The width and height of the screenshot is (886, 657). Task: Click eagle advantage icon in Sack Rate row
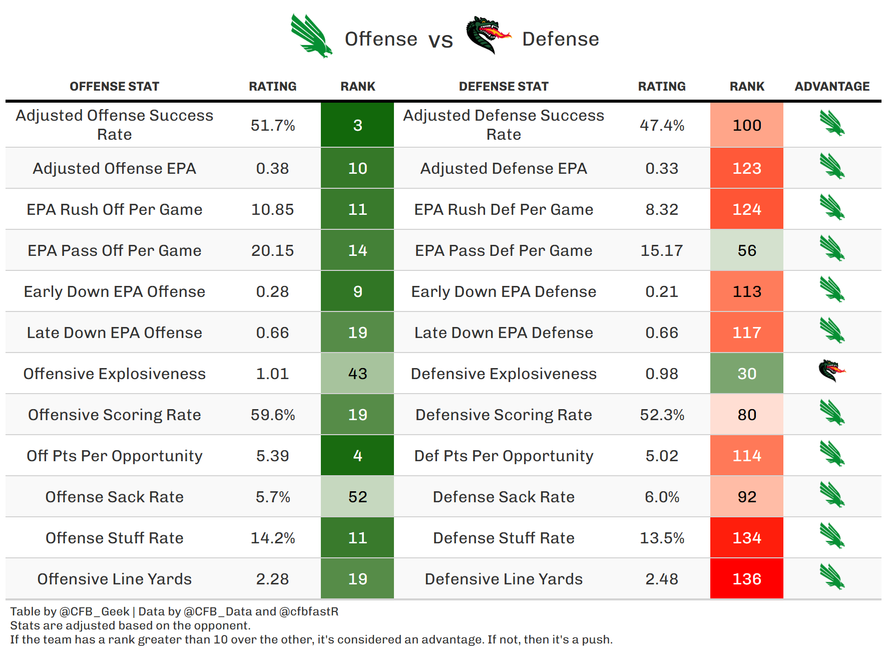(832, 495)
